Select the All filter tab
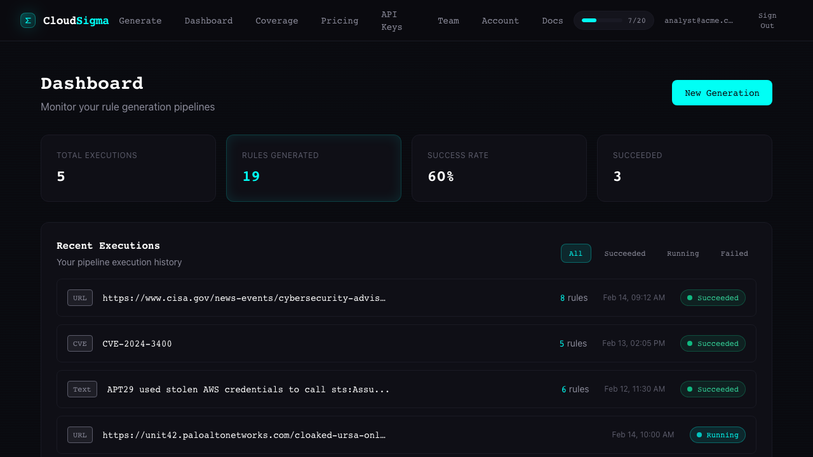This screenshot has width=813, height=457. 575,253
